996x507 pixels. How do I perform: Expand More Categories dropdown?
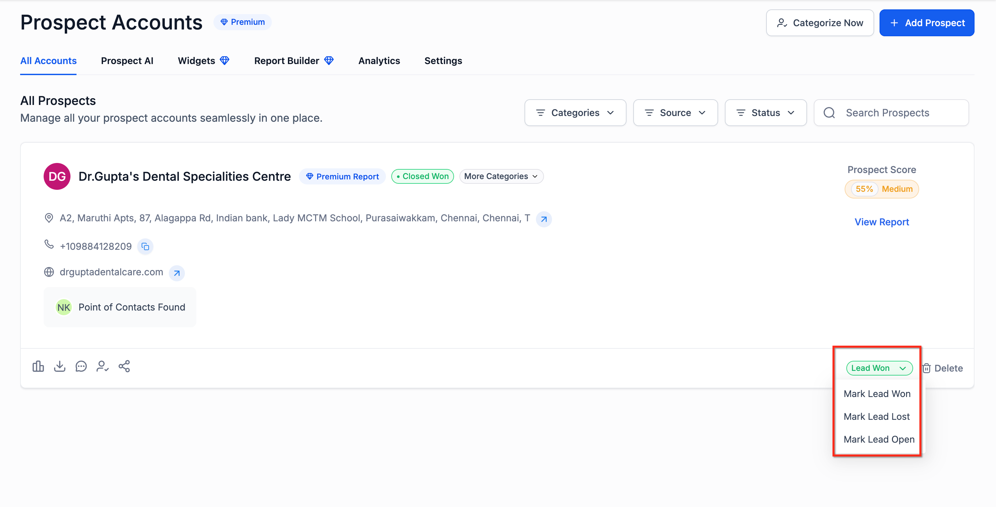[x=501, y=176]
